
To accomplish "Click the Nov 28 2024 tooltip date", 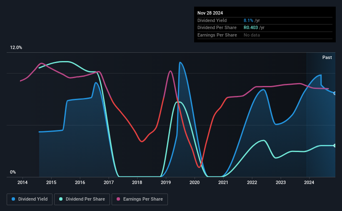I will pos(210,13).
